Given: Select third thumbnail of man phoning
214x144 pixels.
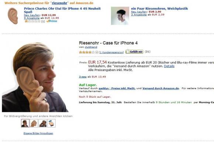Looking at the screenshot, I should point(42,123).
